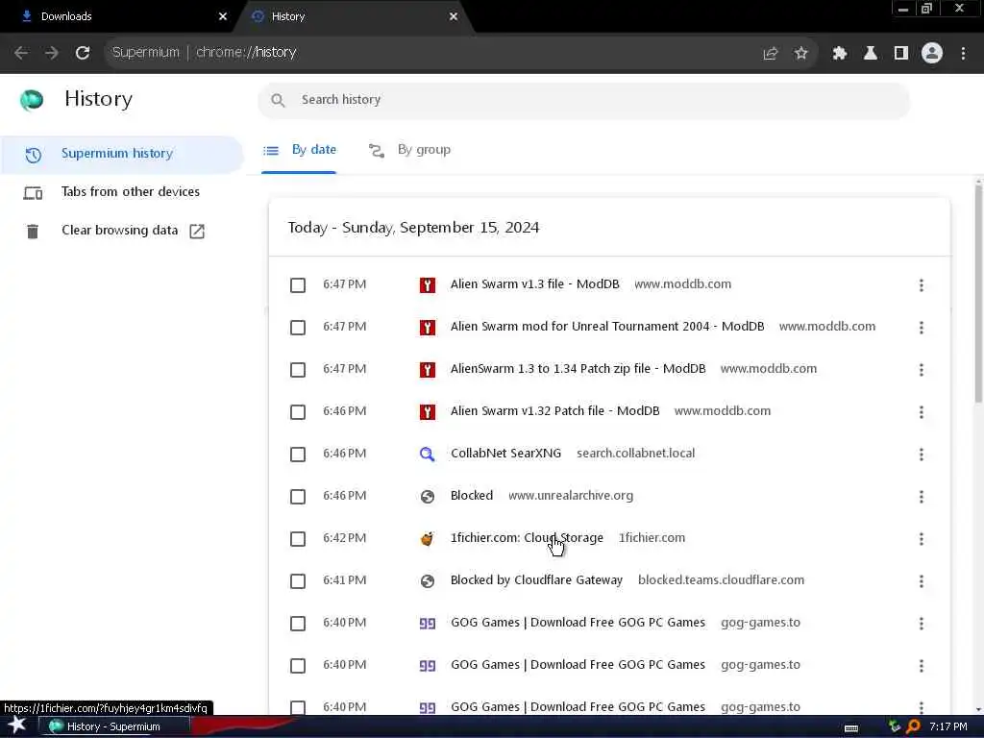Open actions menu for Alien Swarm mod Unreal Tournament 2004
984x738 pixels.
[x=922, y=328]
